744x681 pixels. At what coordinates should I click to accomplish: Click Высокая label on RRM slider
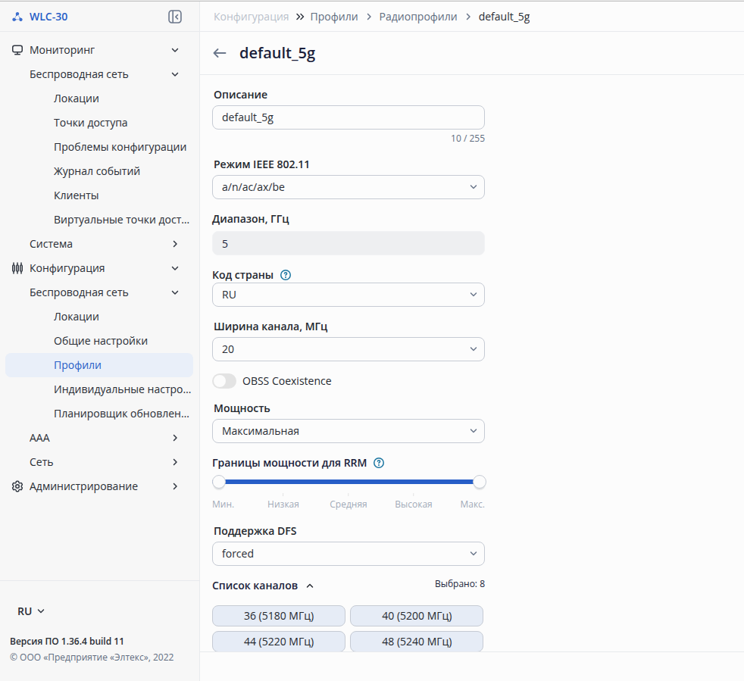coord(413,504)
